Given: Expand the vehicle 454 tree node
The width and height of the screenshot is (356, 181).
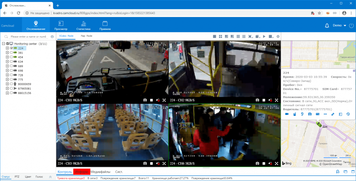Looking at the screenshot, I should 7,57.
